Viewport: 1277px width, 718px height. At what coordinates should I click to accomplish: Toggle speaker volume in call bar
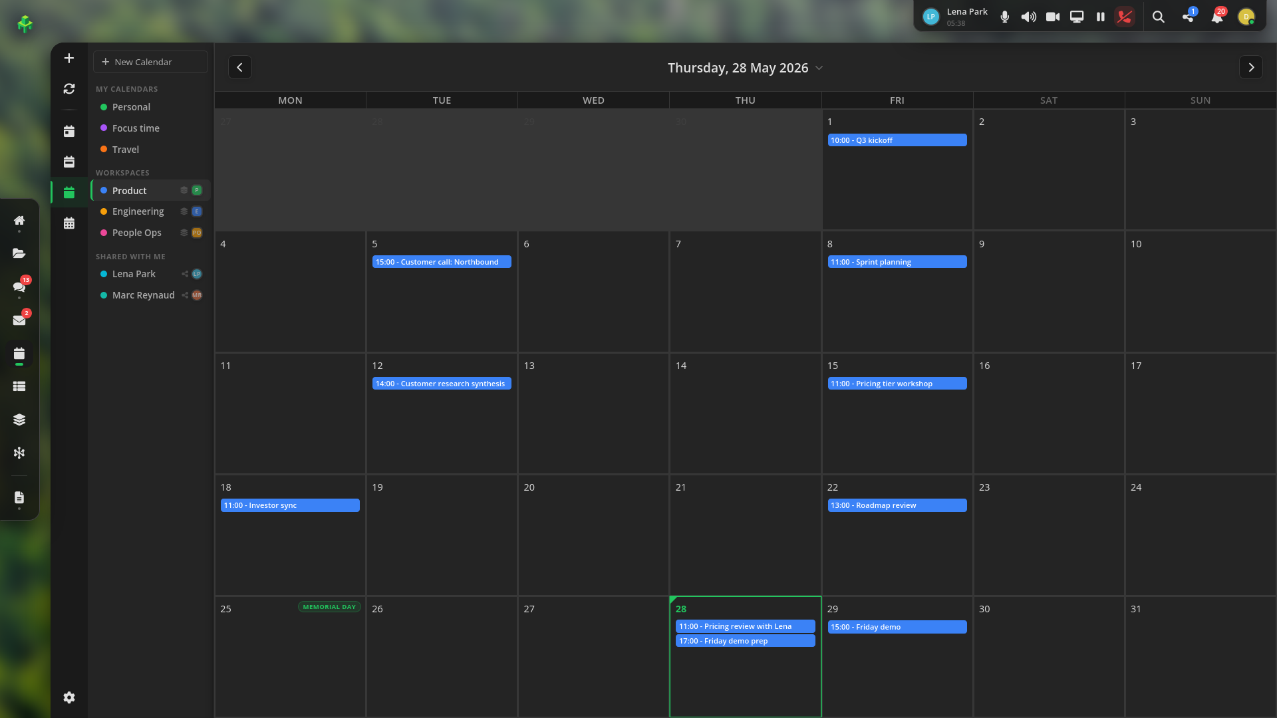coord(1029,17)
